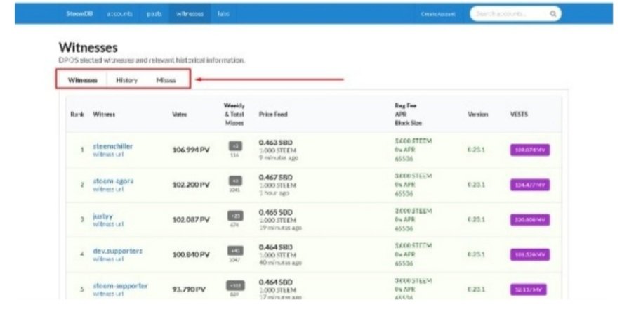Click the 0.463 SBD price feed
Screen dimensions: 622x326
(276, 143)
